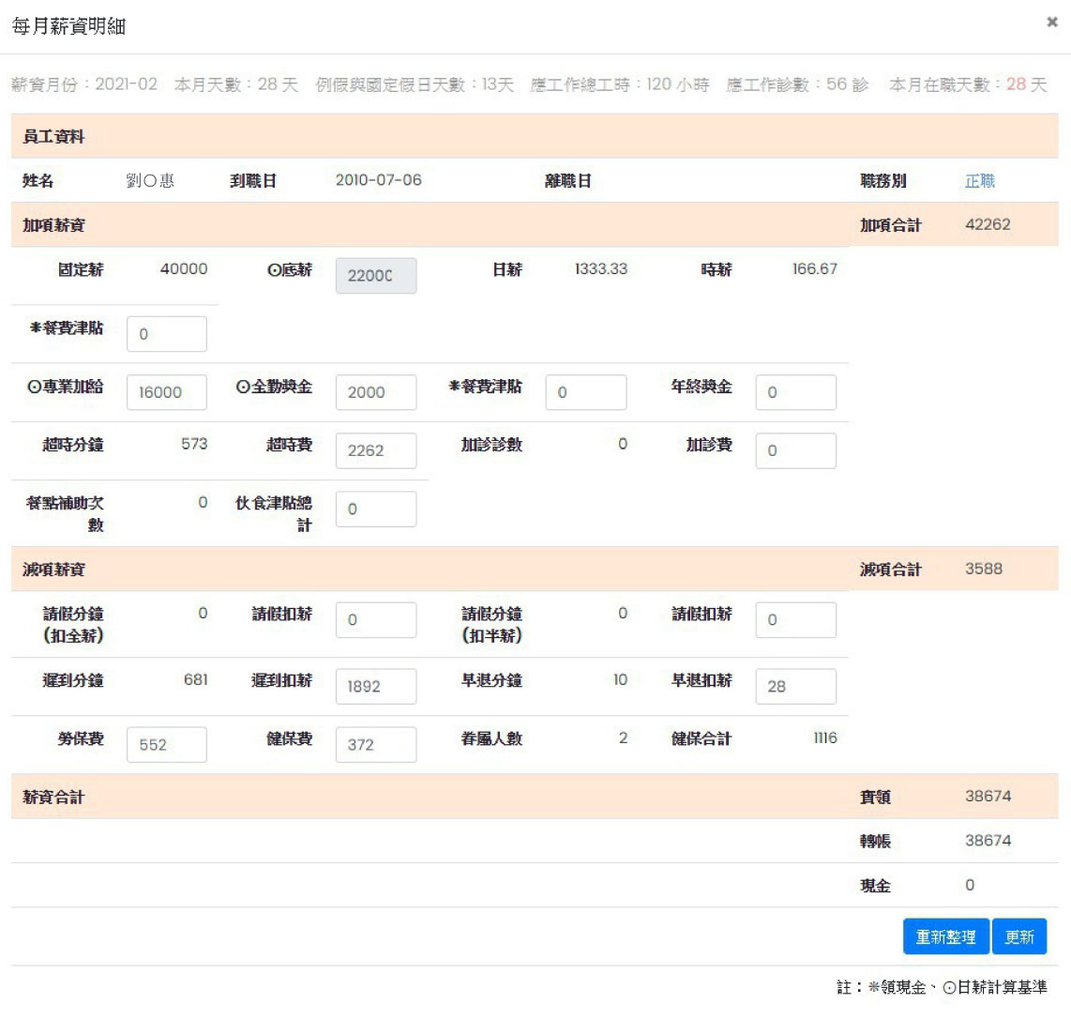Click the 更新 button

point(1018,936)
